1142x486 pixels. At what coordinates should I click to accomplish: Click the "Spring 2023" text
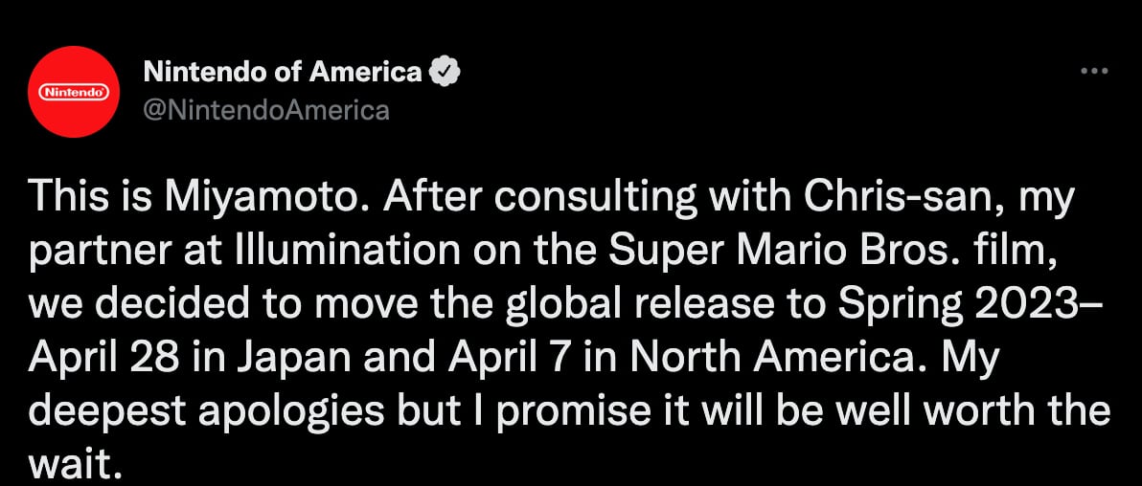click(964, 303)
